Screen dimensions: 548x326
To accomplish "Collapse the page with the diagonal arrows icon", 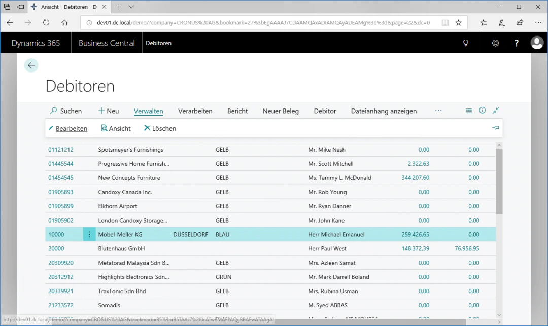I will [x=496, y=111].
